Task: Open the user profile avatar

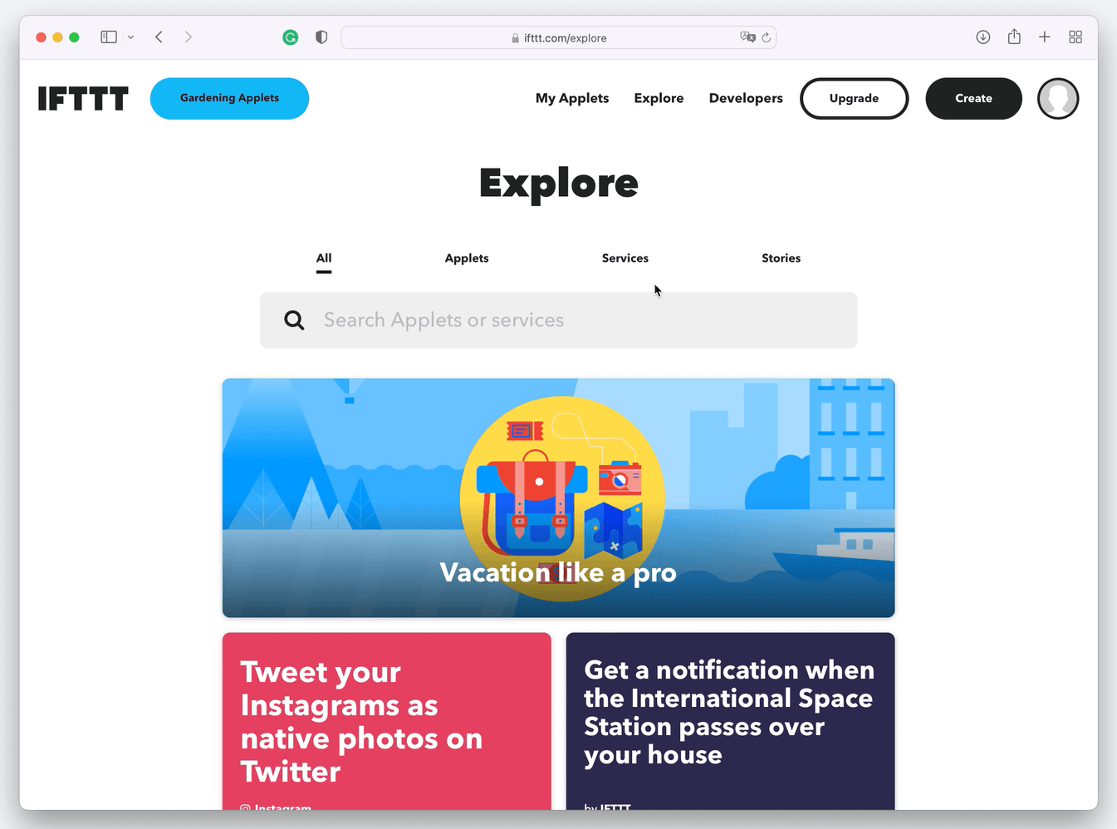Action: pos(1058,99)
